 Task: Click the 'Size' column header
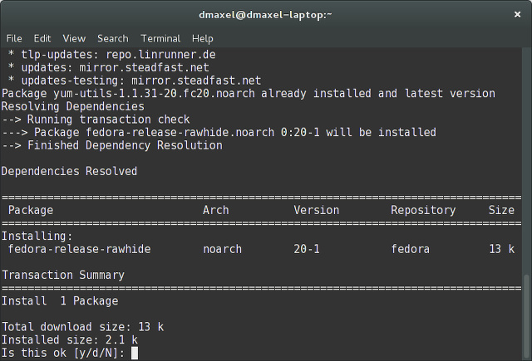point(501,210)
